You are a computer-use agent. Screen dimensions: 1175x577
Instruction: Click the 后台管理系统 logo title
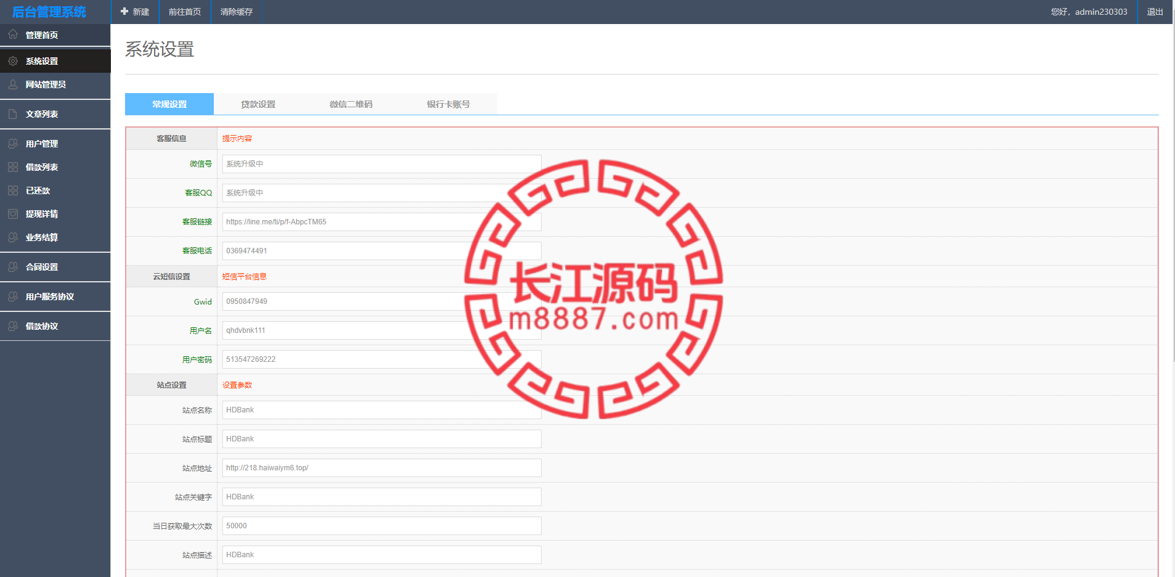(49, 12)
